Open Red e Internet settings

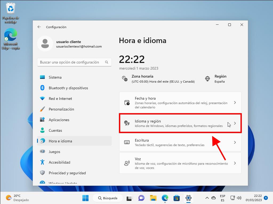60,99
